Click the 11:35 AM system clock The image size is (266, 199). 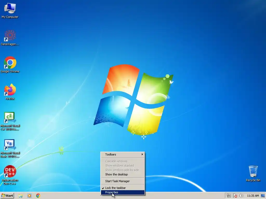253,196
